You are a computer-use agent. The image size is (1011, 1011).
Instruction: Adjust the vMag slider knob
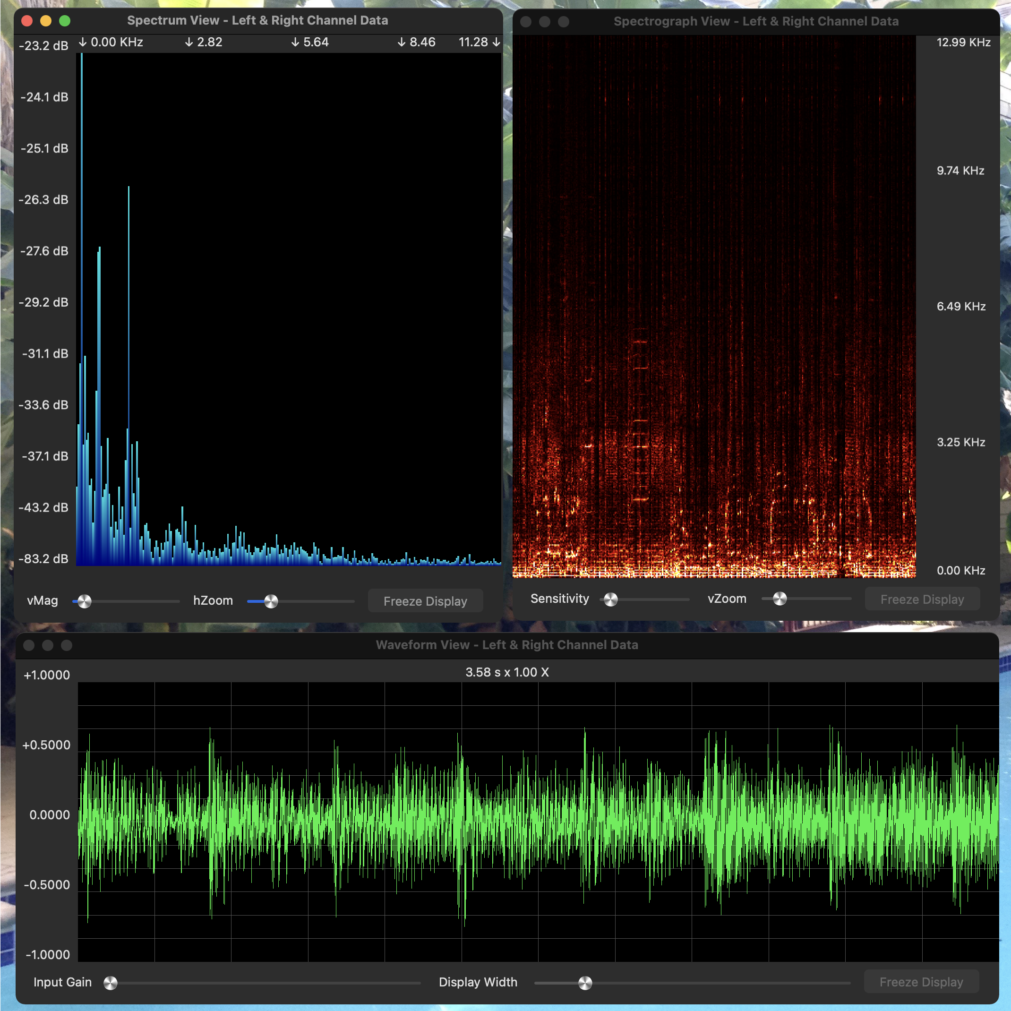pos(84,601)
